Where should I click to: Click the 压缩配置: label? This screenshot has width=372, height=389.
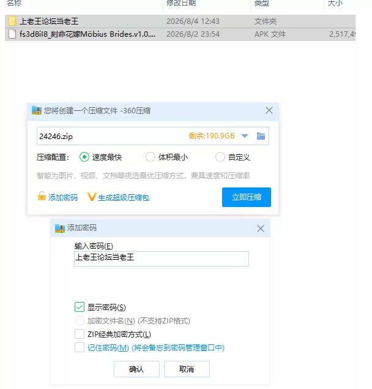53,157
